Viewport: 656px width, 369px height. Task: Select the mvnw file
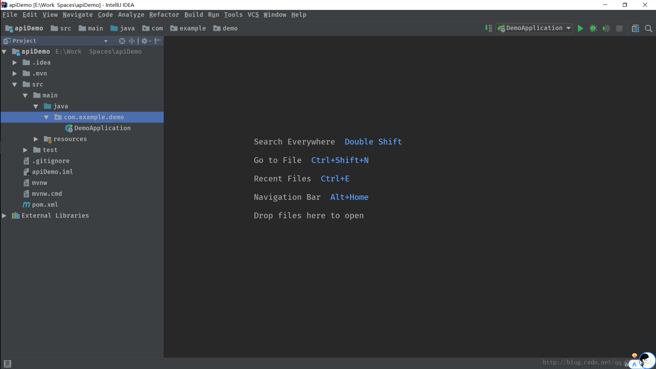pos(35,183)
